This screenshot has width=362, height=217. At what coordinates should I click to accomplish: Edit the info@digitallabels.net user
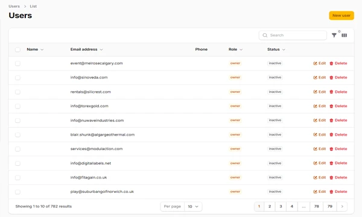[320, 163]
